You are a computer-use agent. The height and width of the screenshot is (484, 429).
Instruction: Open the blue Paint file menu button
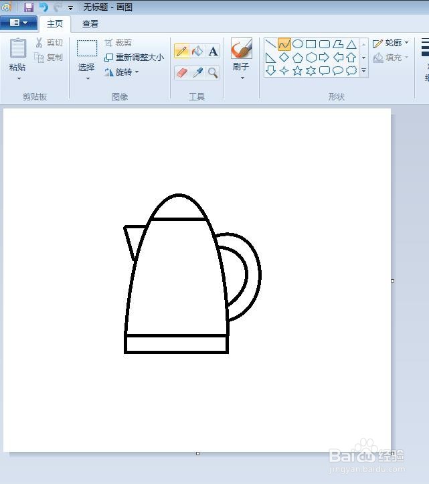[19, 23]
